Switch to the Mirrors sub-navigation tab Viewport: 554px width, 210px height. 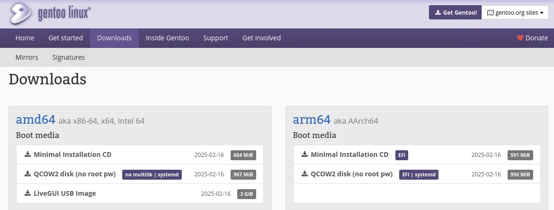pyautogui.click(x=27, y=57)
